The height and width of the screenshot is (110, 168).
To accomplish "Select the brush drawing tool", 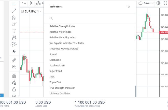I will [14, 24].
